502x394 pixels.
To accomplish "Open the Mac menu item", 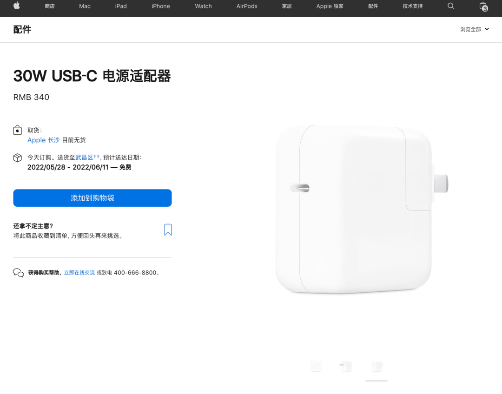I will coord(85,6).
